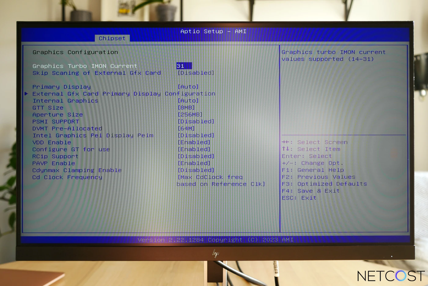Open the Cd Clock Frequency option list

(221, 181)
